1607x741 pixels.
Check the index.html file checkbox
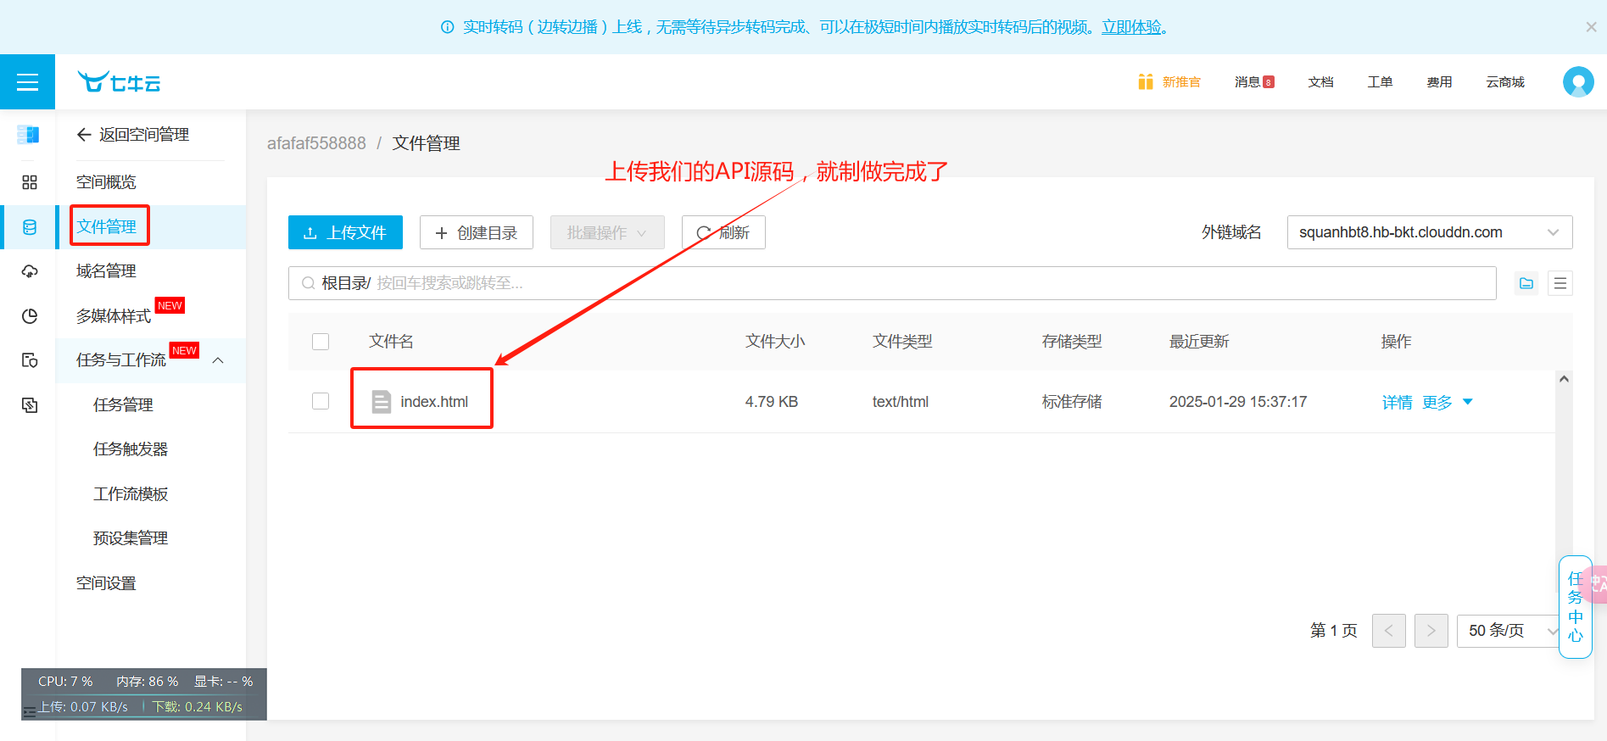click(321, 401)
